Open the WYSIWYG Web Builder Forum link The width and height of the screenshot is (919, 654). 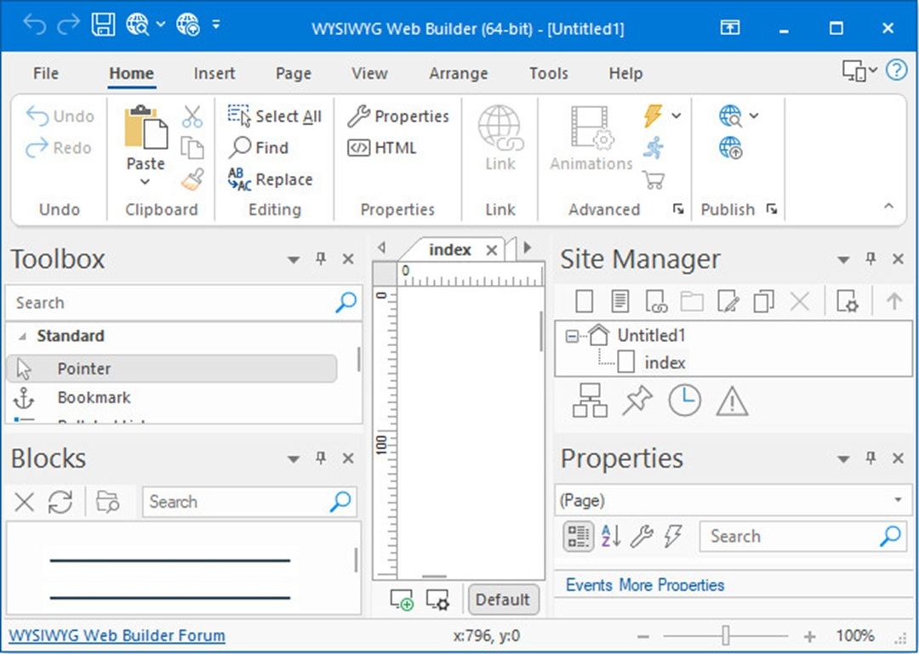click(116, 635)
